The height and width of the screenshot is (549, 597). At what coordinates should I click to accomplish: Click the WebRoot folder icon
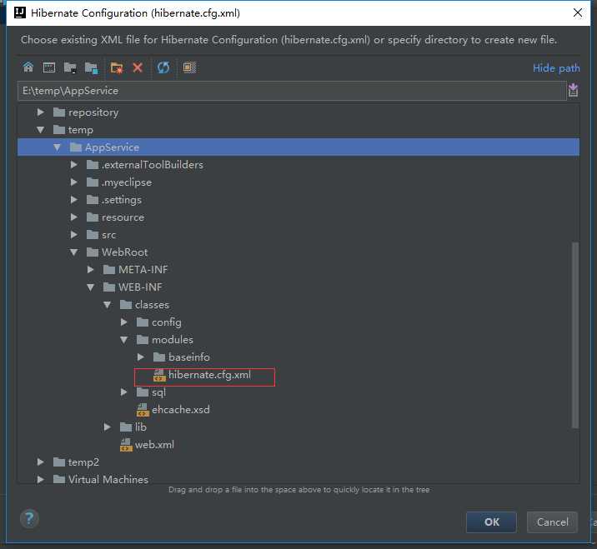coord(93,252)
